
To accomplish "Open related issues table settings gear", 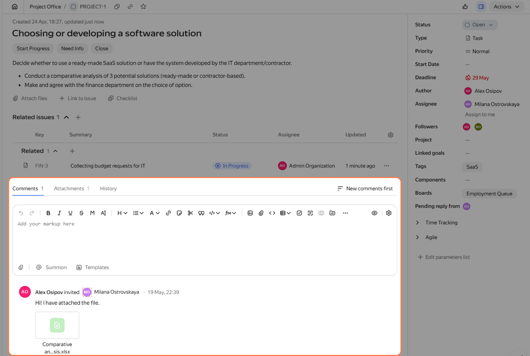I will click(390, 135).
